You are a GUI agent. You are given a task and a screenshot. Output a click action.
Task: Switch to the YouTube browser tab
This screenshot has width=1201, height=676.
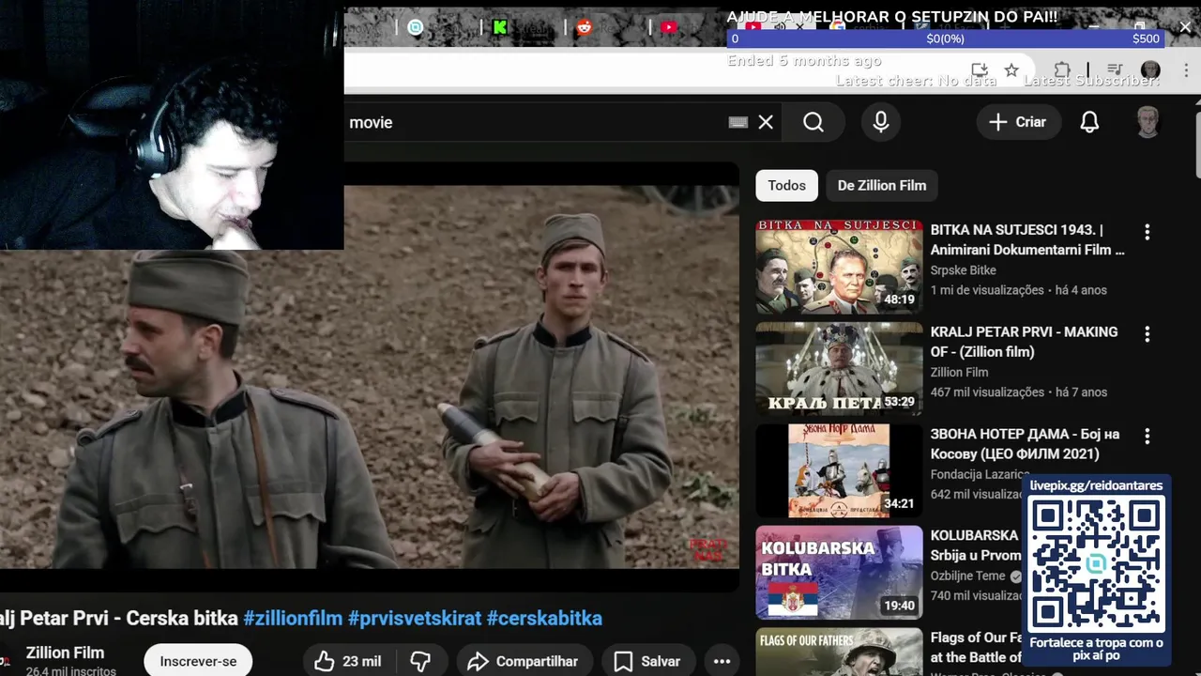click(x=669, y=27)
